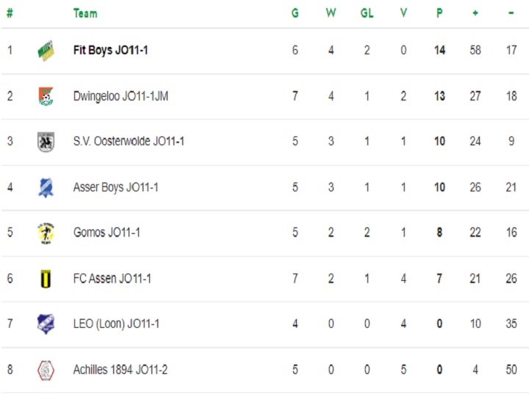This screenshot has width=529, height=396.
Task: Open the FC Assen JO11-1 team link
Action: click(112, 279)
